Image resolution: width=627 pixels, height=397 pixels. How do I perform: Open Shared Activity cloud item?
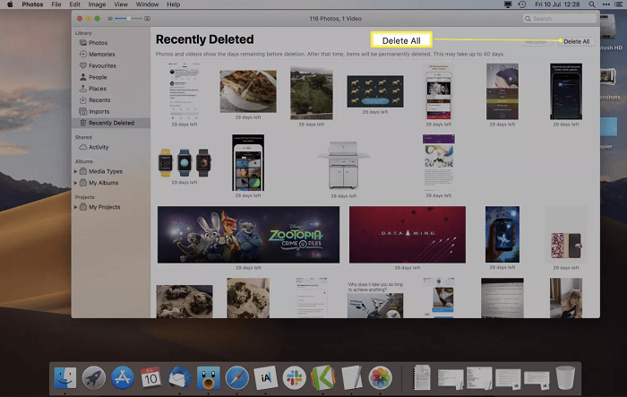[x=98, y=147]
